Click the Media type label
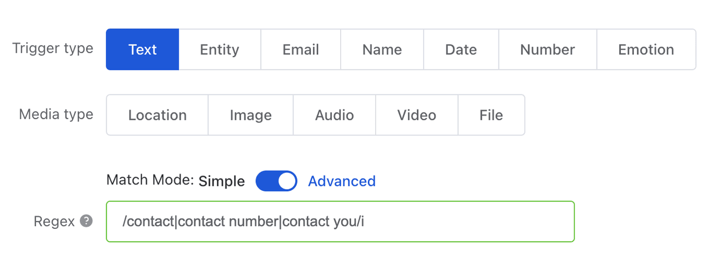This screenshot has width=721, height=261. [x=56, y=114]
